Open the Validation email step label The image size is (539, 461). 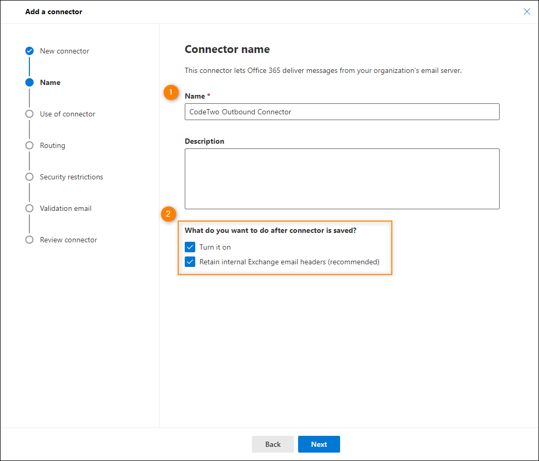click(66, 208)
